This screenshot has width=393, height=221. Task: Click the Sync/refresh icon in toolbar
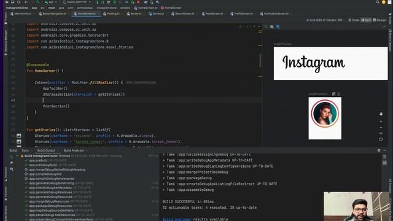[x=18, y=2]
